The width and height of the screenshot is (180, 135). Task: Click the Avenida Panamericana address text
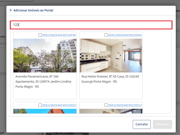43,81
